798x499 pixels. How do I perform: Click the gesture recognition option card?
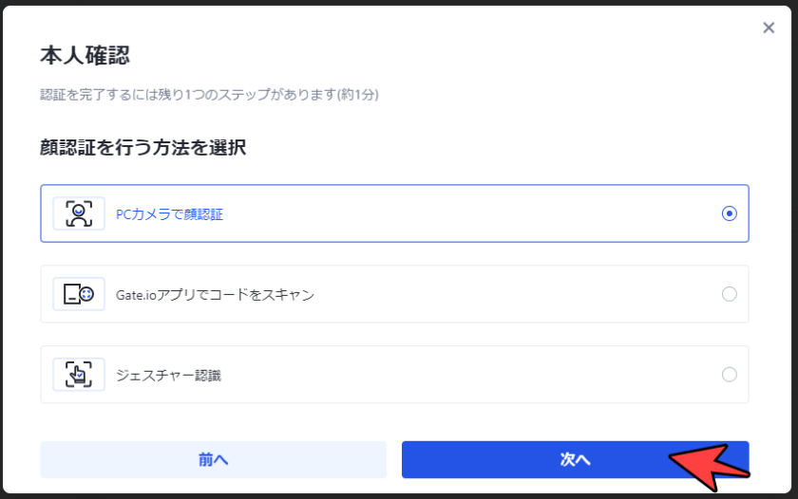pos(394,375)
